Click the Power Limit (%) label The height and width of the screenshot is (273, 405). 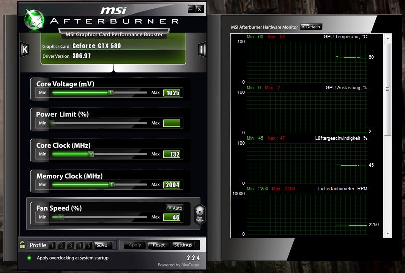pyautogui.click(x=62, y=114)
